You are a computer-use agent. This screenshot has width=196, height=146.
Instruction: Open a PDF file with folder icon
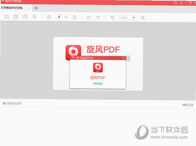tap(7, 17)
